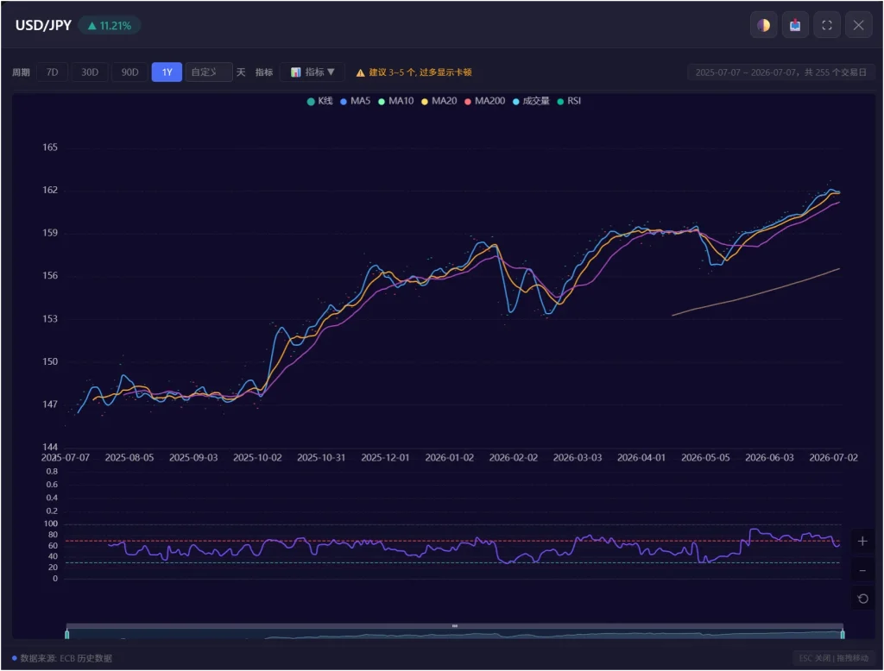Click the left handle of the range slider
The height and width of the screenshot is (671, 884).
67,635
